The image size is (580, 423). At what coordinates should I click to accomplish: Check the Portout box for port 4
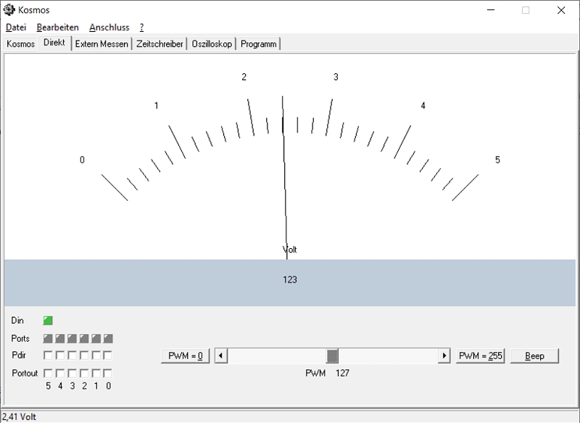pyautogui.click(x=60, y=373)
